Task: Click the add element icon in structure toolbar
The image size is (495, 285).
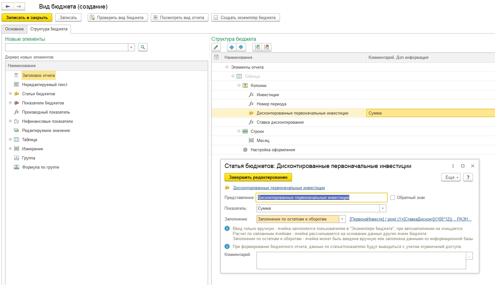Action: click(257, 47)
